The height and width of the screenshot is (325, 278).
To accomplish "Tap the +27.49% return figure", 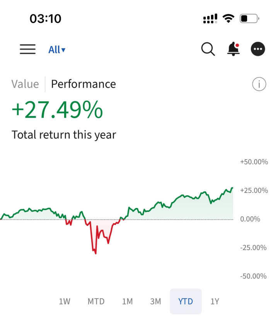I will [x=57, y=110].
